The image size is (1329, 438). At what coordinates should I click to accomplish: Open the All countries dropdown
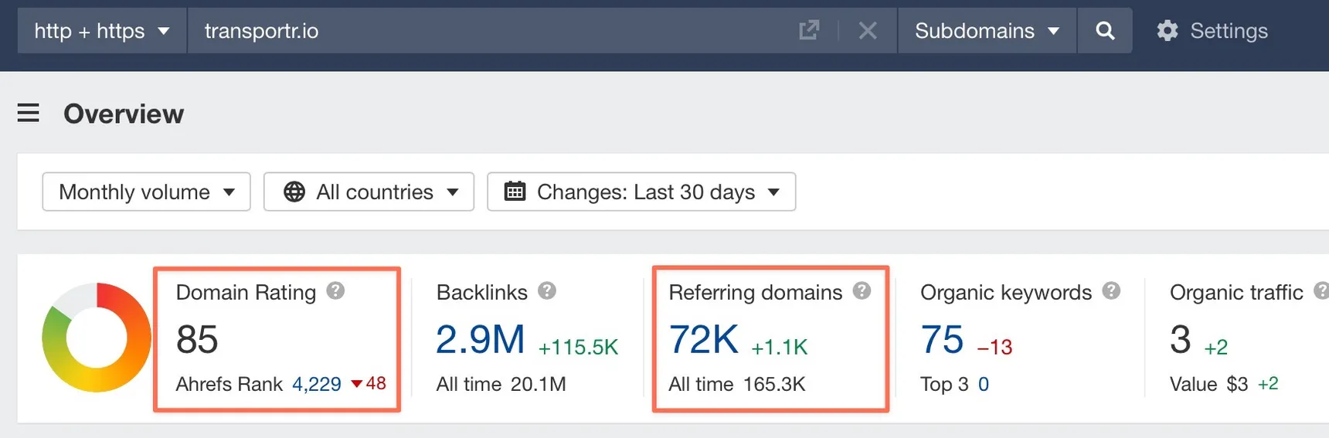pyautogui.click(x=369, y=192)
